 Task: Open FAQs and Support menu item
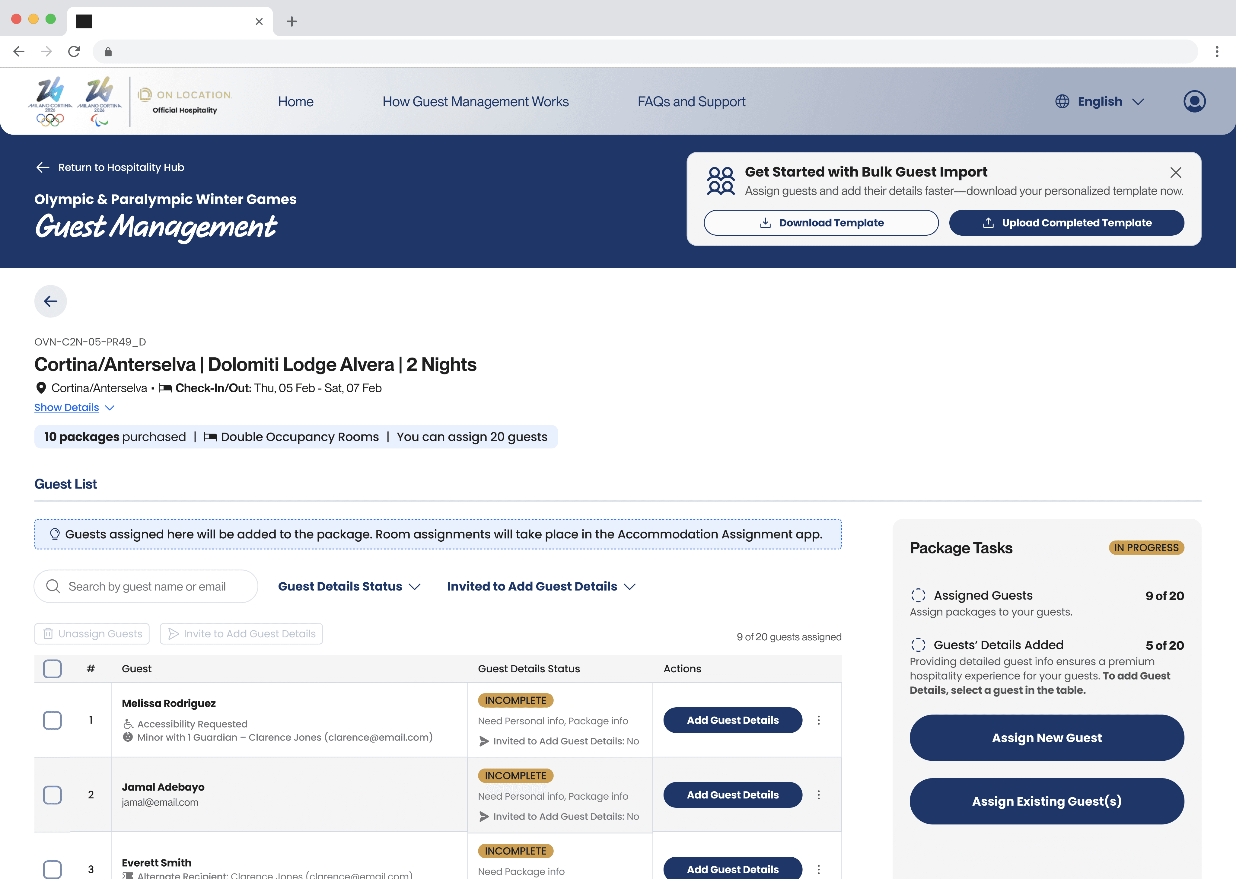pos(691,101)
